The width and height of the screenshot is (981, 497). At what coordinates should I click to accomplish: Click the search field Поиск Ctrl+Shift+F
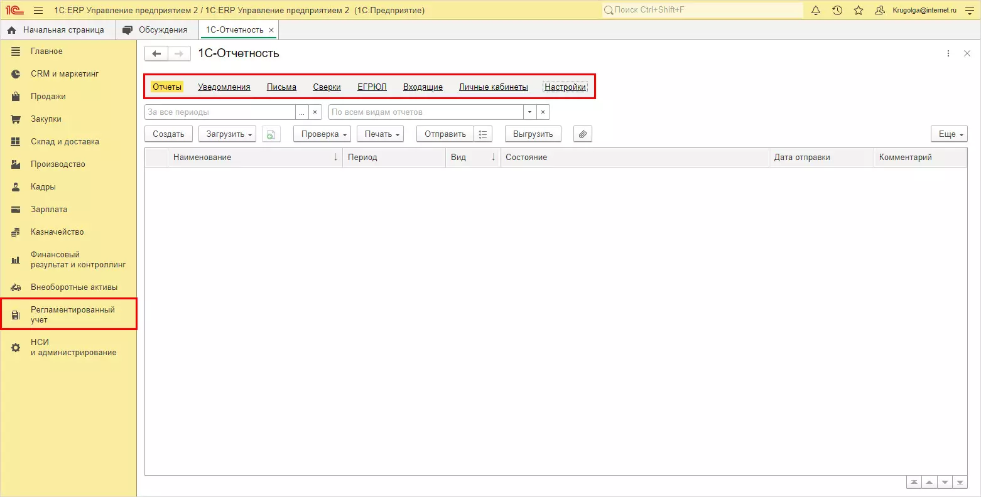click(x=702, y=10)
